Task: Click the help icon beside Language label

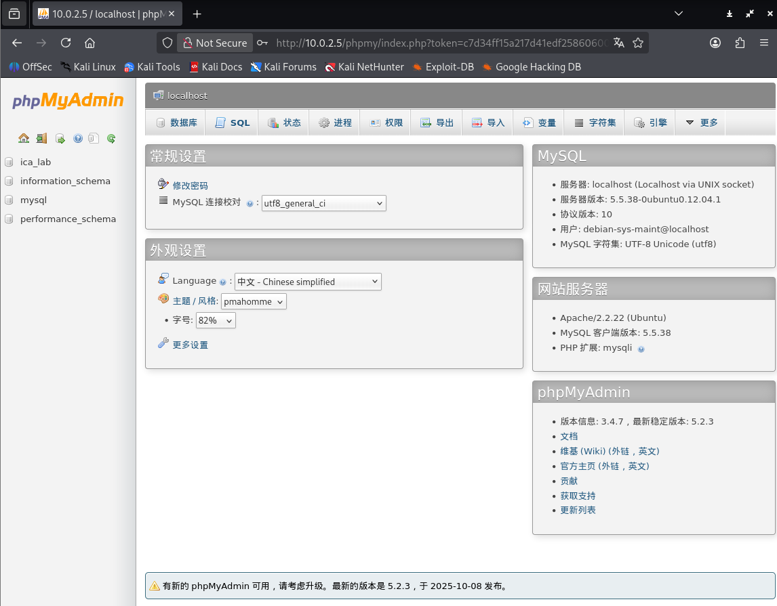Action: [x=222, y=282]
